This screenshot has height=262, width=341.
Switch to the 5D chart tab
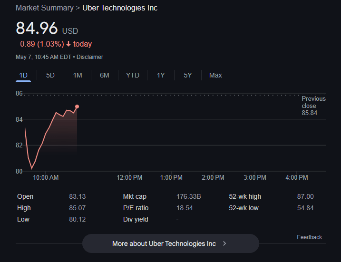(x=50, y=76)
